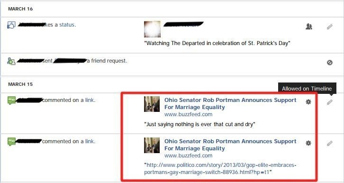Open the 'link' in the second commented entry
The width and height of the screenshot is (344, 183).
[x=90, y=141]
